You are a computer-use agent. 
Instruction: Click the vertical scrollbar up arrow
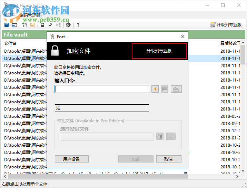pos(243,42)
